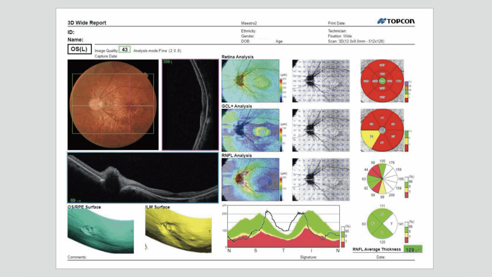Click the 3D Wide Report title

click(86, 23)
